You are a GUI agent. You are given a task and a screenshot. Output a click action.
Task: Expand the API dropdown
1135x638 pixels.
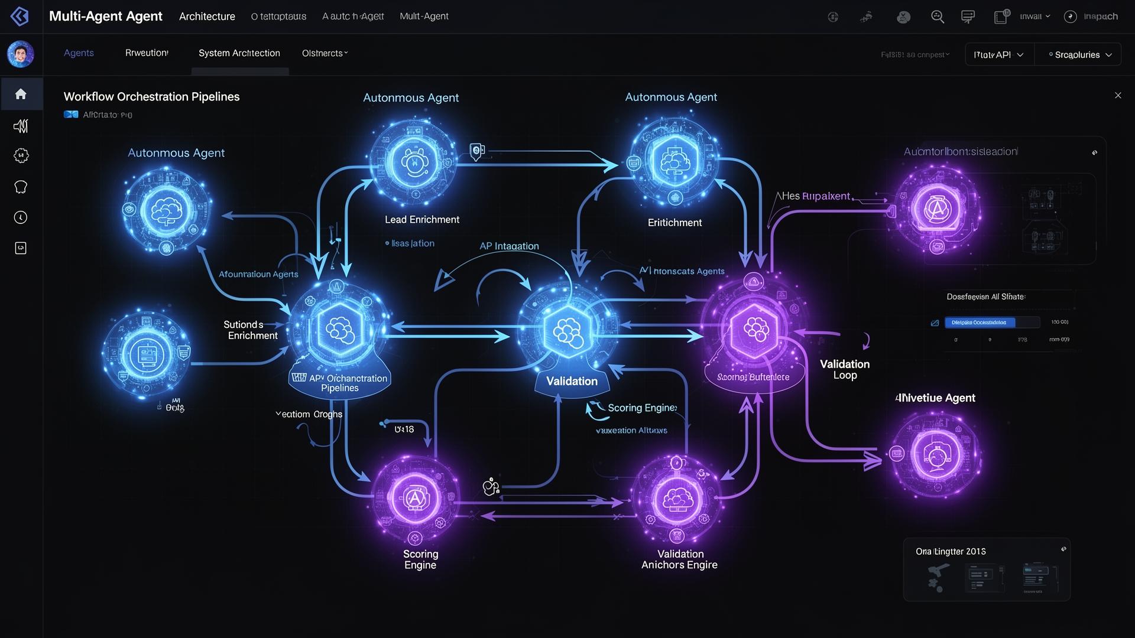1000,54
